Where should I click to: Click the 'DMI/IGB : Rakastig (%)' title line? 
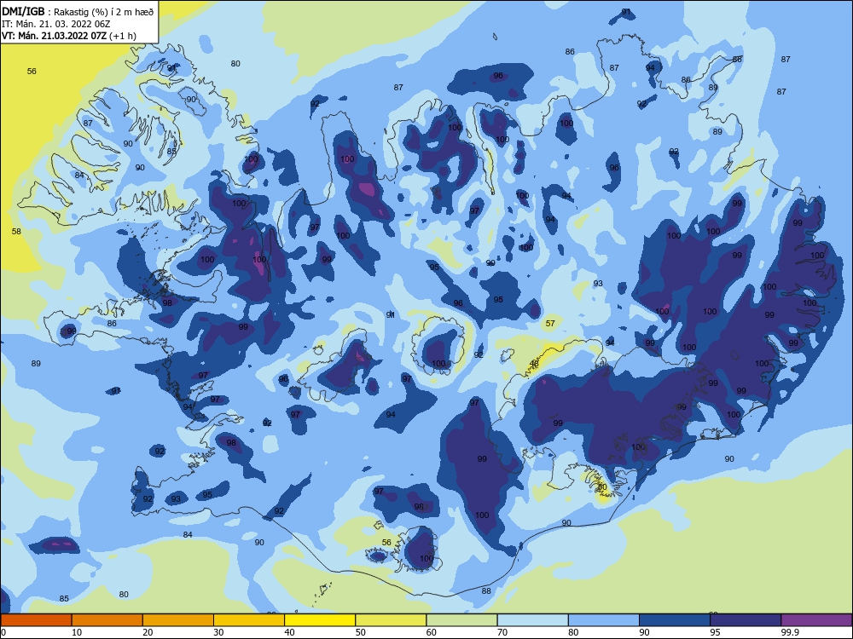tap(78, 11)
